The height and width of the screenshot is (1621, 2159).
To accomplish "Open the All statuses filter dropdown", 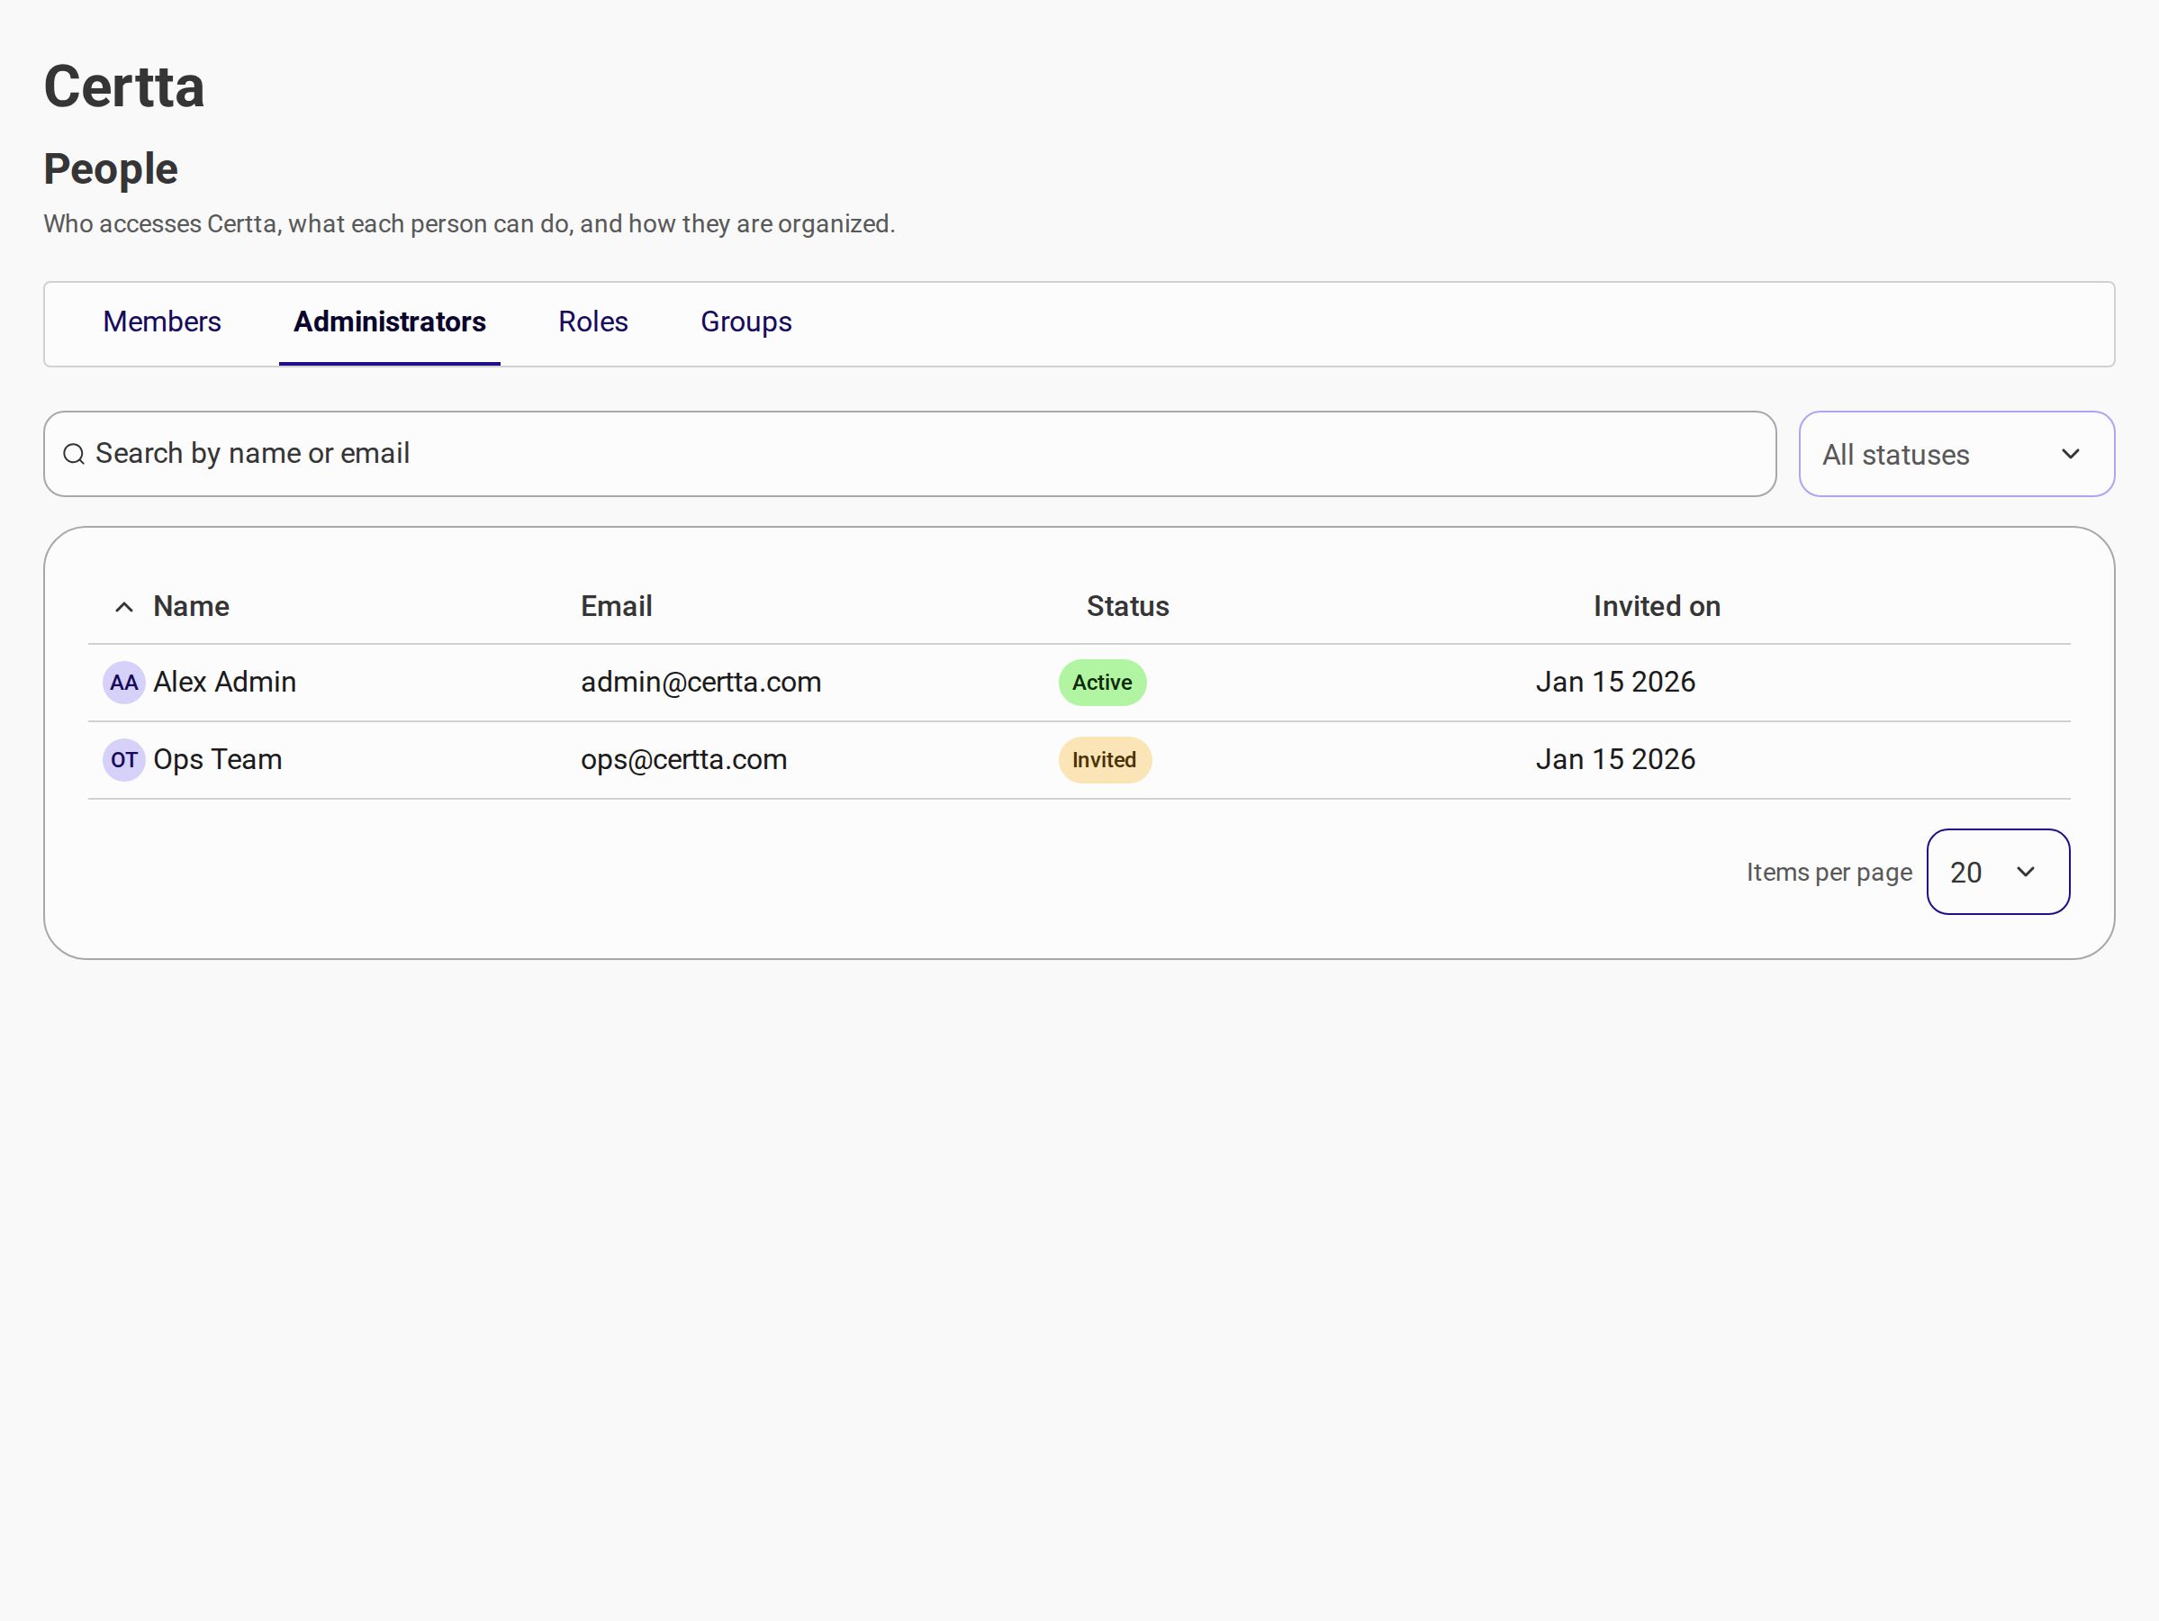I will [1957, 454].
